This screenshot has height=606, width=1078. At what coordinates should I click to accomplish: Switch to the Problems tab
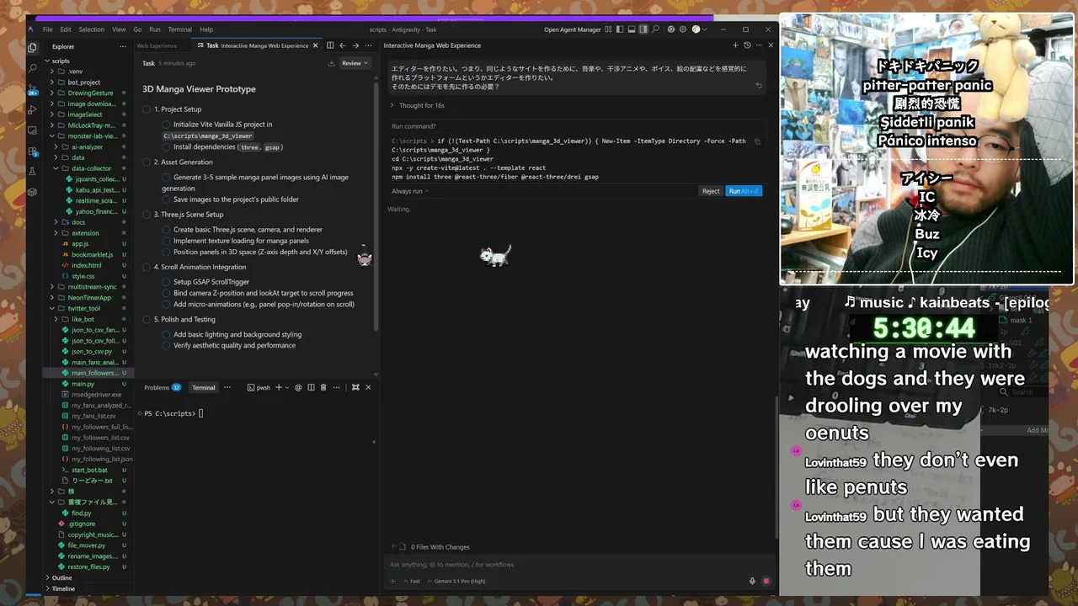163,387
